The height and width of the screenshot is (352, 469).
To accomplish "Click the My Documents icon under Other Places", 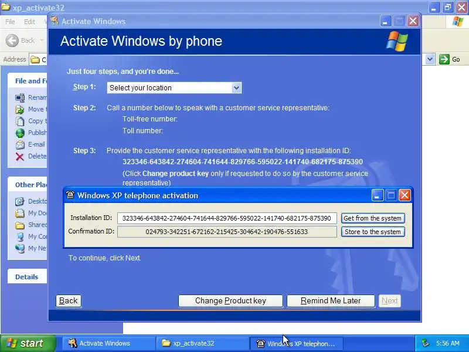I will point(20,213).
